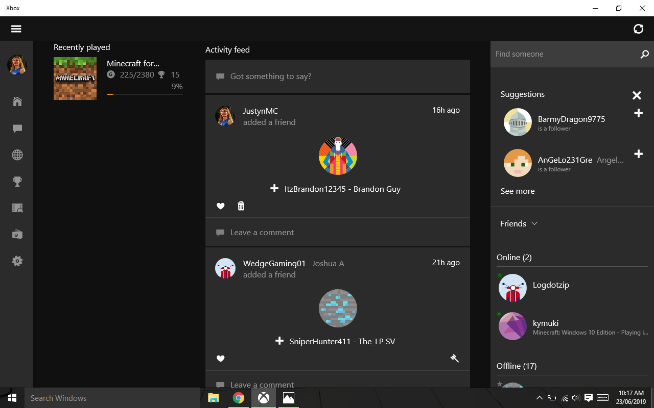Open the Game DVR captures icon

click(17, 208)
